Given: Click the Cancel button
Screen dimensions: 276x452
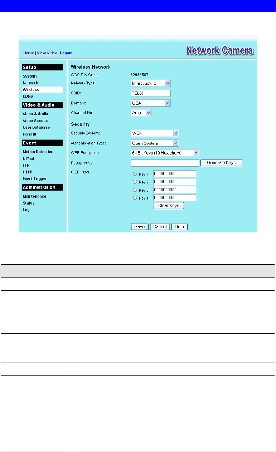Looking at the screenshot, I should coord(160,227).
